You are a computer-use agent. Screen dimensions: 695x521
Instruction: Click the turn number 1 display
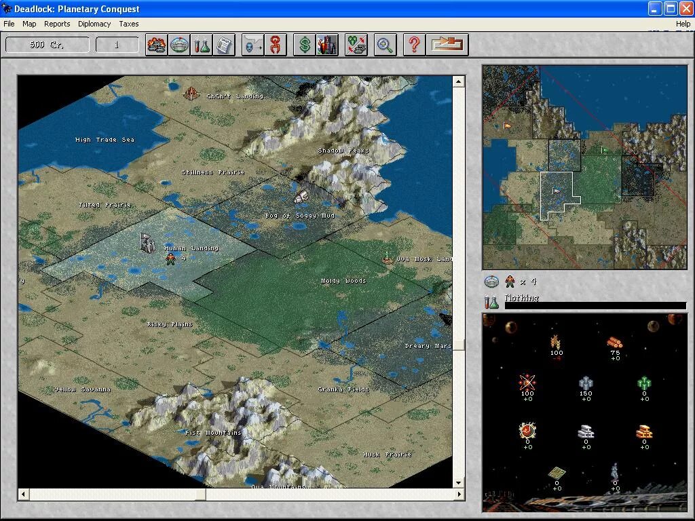tap(117, 45)
